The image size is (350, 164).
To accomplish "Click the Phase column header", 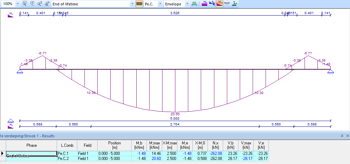I will click(x=32, y=145).
